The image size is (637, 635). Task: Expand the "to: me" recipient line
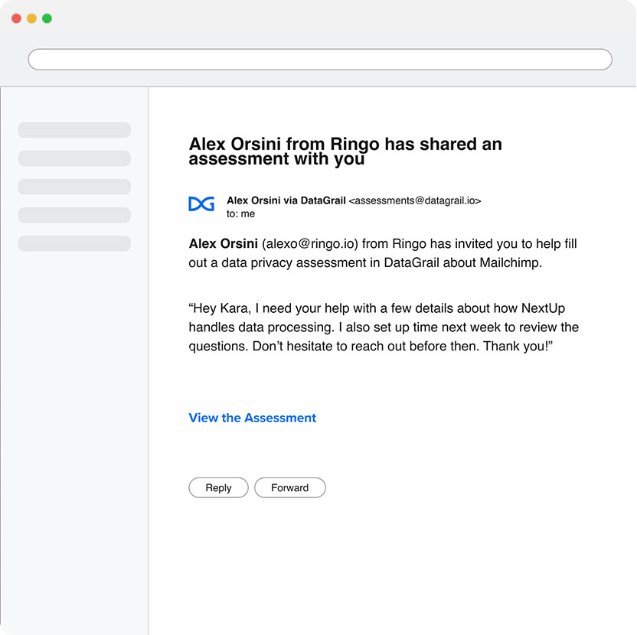pos(240,214)
